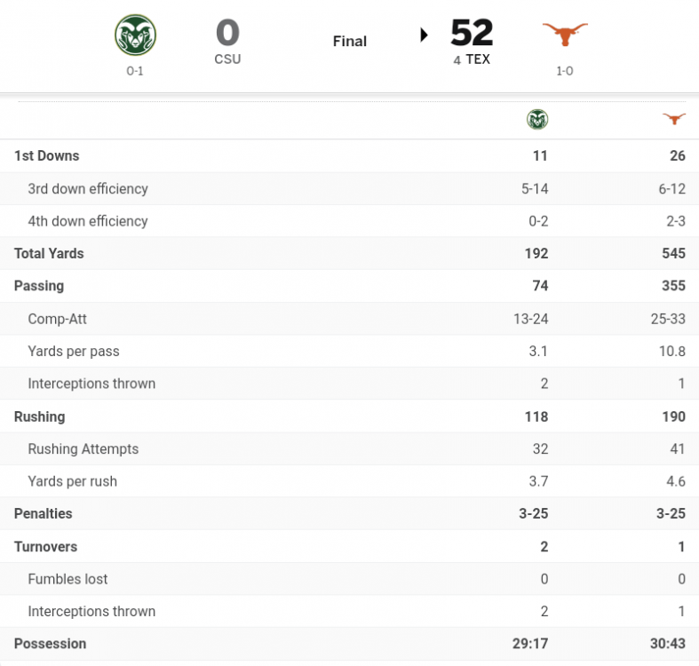Click the Comp-Att stat label
The width and height of the screenshot is (699, 666).
tap(58, 319)
